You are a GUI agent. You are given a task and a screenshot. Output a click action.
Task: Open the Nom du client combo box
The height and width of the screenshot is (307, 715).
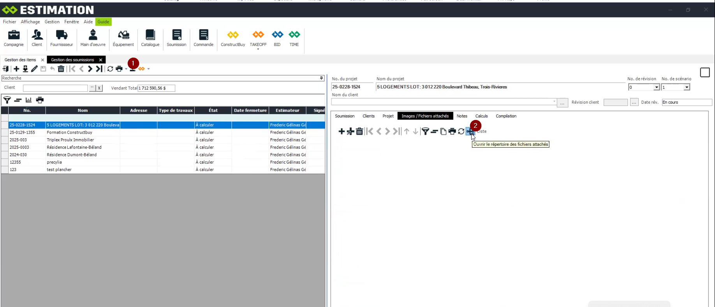(x=554, y=102)
